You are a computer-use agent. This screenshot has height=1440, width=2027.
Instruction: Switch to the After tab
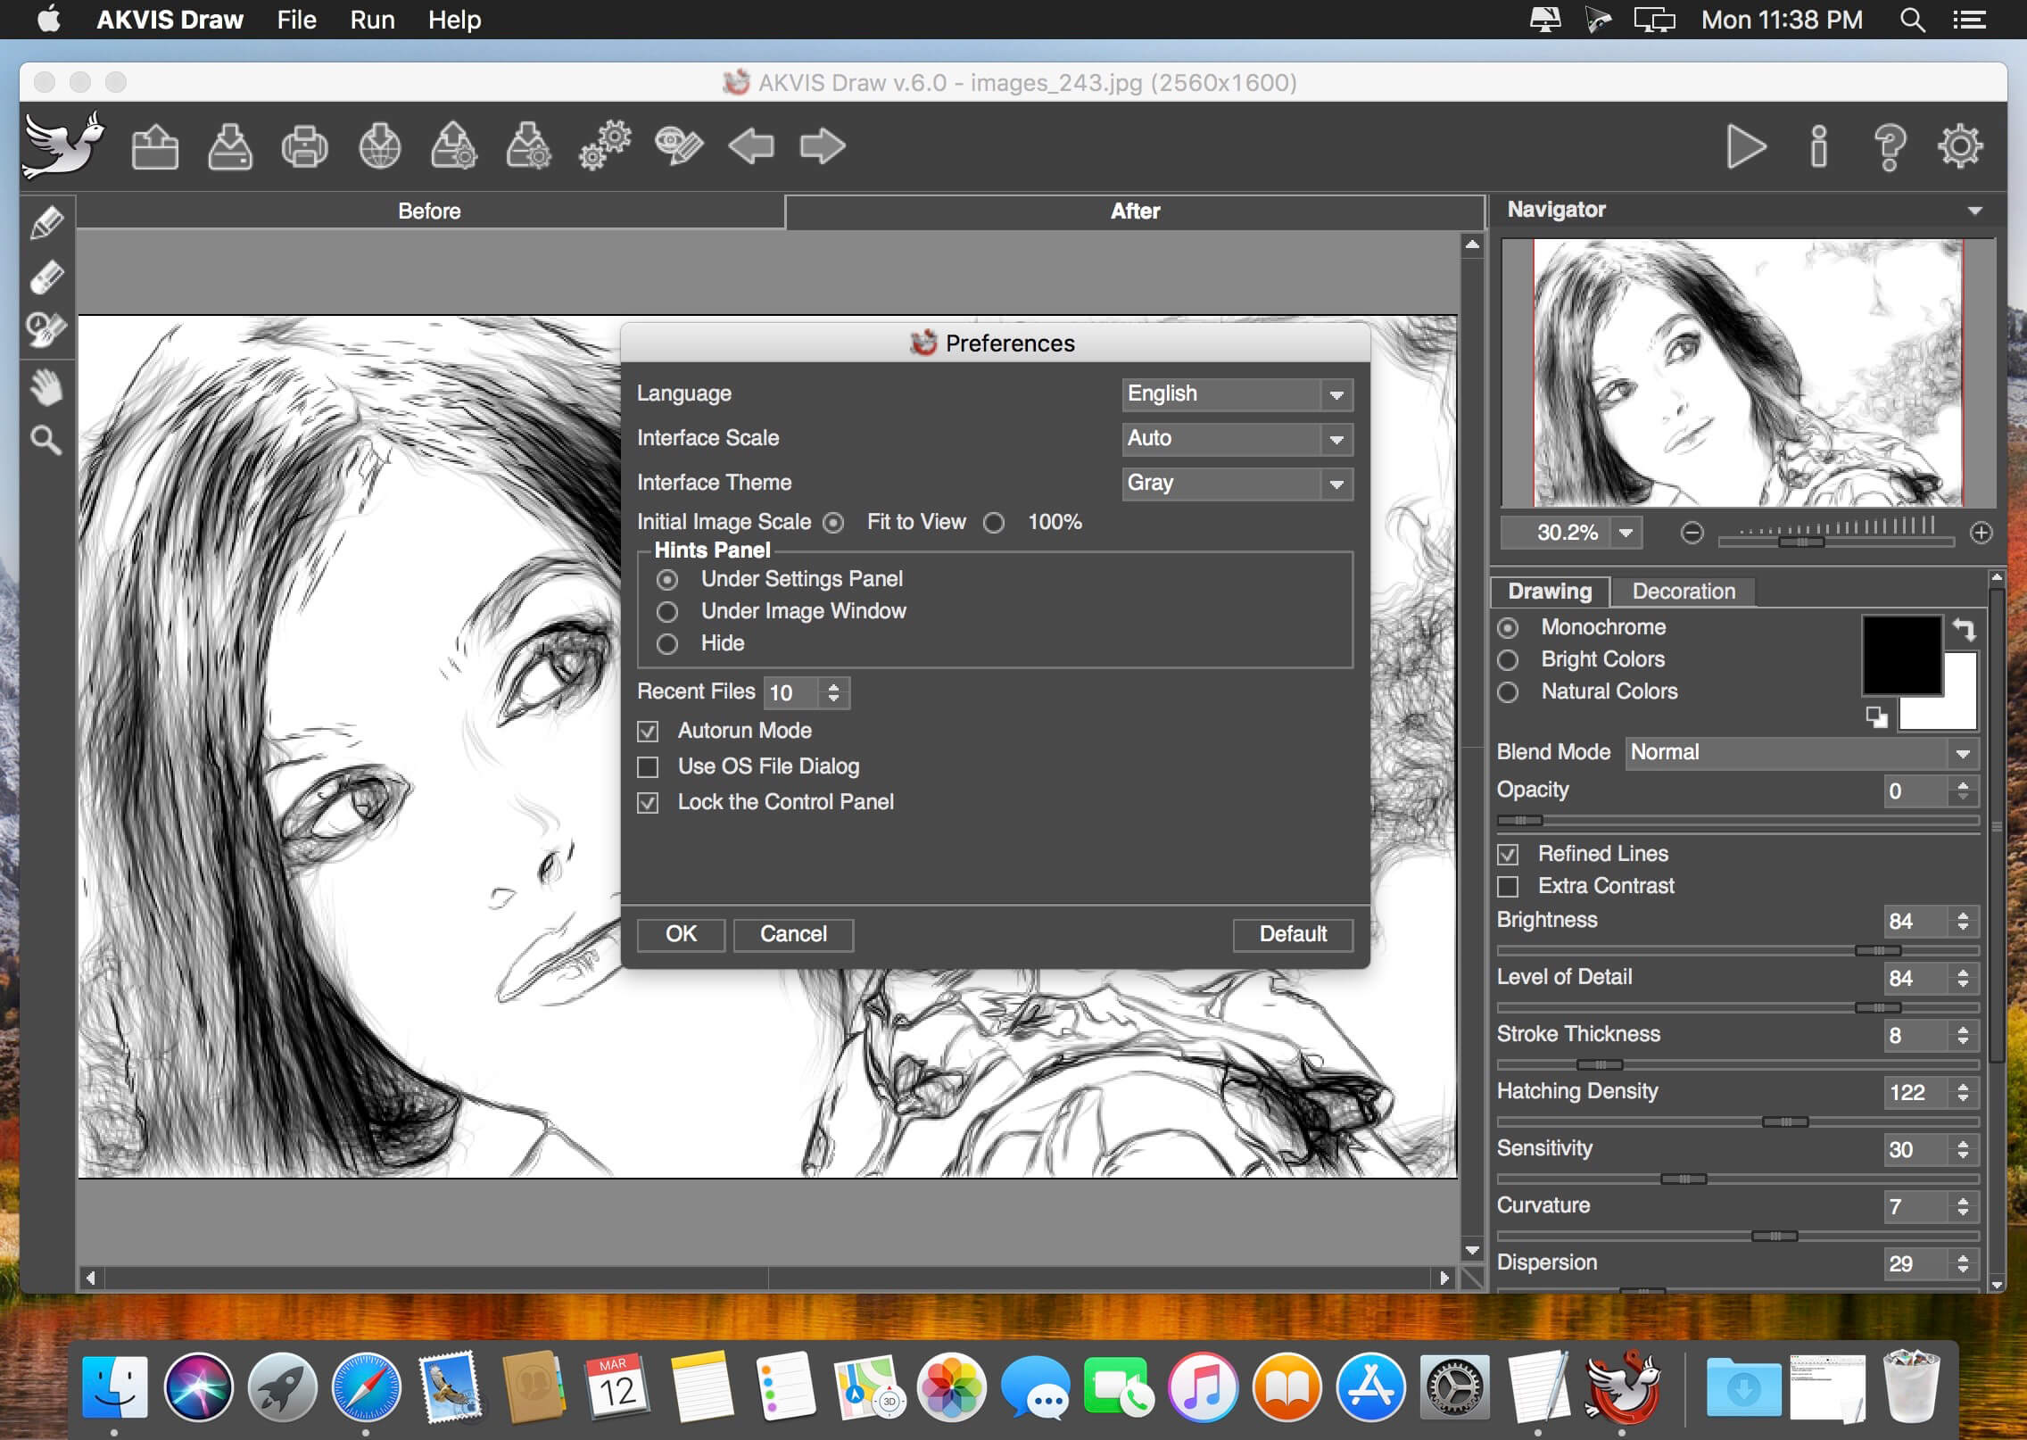pyautogui.click(x=1135, y=211)
